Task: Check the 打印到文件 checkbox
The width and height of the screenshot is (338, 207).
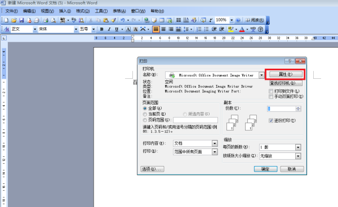Action: (x=271, y=91)
